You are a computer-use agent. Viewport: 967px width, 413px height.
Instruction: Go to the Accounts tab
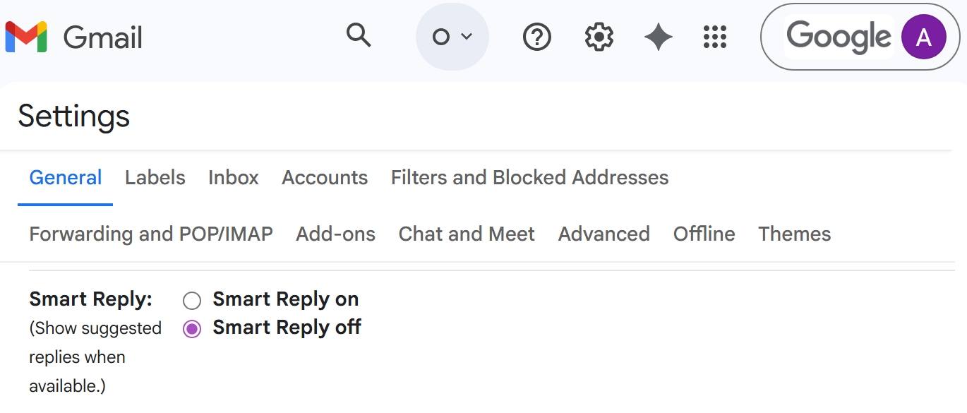(x=325, y=177)
